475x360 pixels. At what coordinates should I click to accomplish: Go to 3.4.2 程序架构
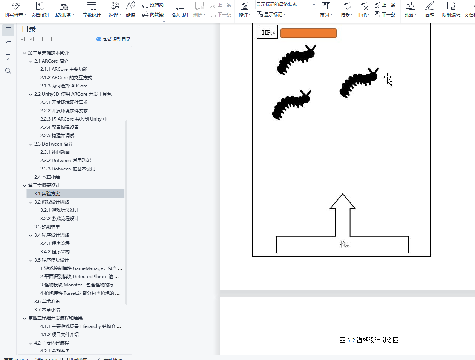(x=55, y=252)
